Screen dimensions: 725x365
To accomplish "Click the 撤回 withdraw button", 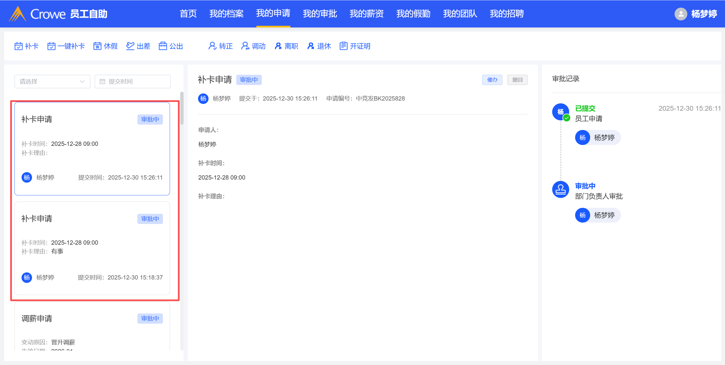I will [517, 80].
